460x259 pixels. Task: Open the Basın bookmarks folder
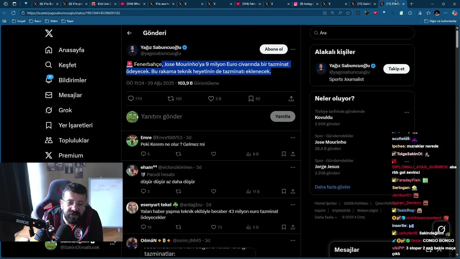tap(35, 21)
